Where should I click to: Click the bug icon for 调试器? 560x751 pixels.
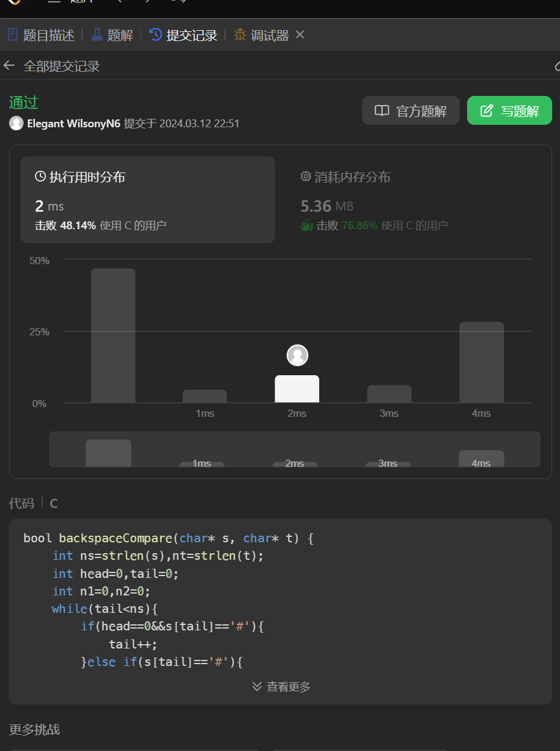[240, 35]
